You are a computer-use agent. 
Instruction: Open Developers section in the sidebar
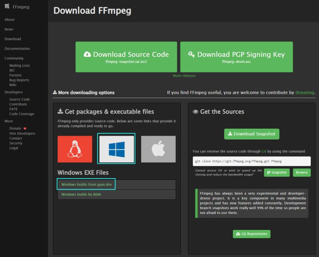(14, 92)
